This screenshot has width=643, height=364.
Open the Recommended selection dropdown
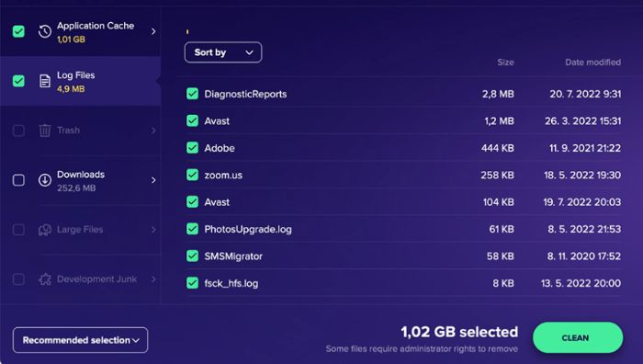(x=81, y=340)
